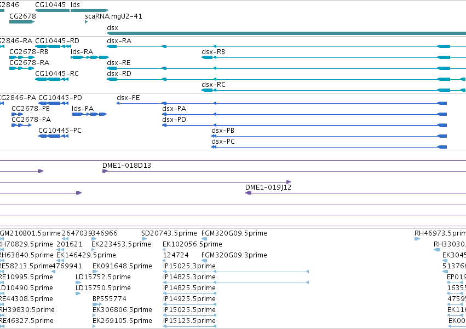Click the dsx-RE transcript label
Viewport: 466px width, 329px height.
pos(119,63)
